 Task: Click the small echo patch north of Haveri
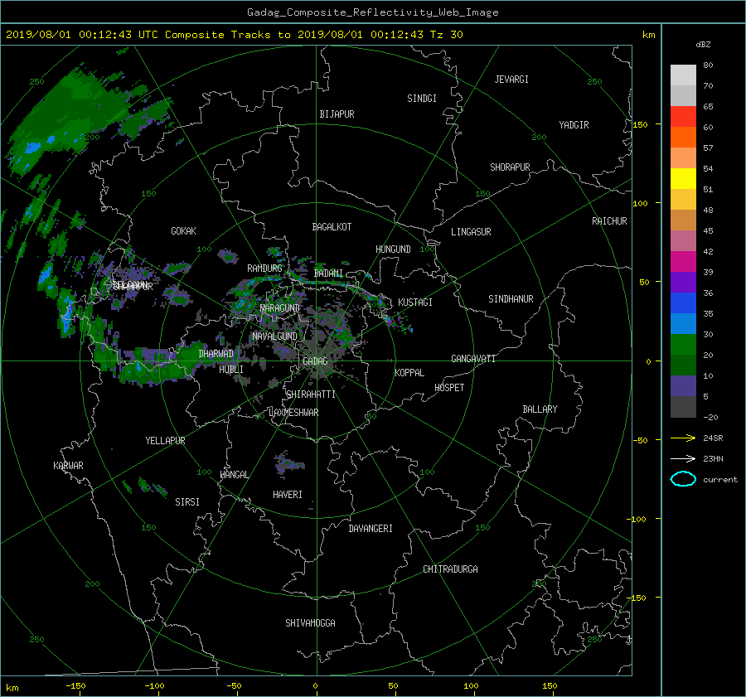click(288, 463)
